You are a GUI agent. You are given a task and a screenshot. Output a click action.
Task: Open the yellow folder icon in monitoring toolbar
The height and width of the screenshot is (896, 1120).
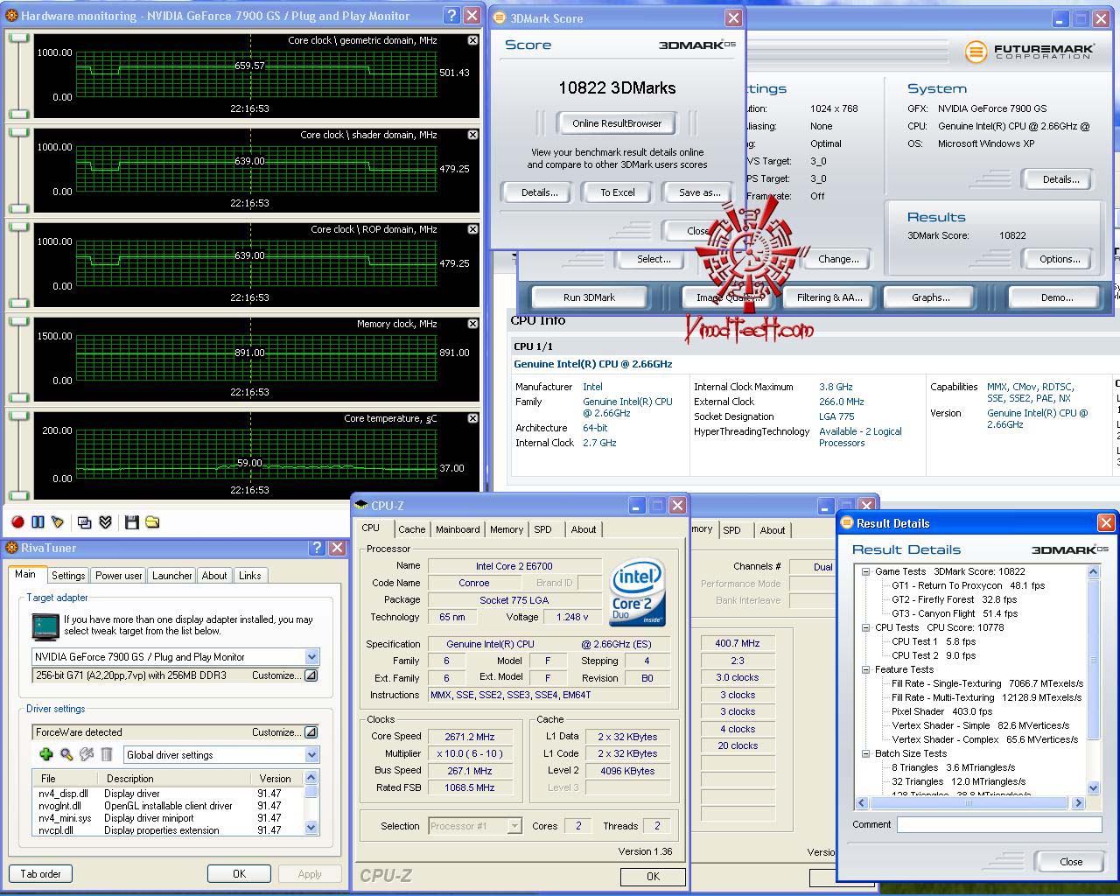tap(152, 522)
